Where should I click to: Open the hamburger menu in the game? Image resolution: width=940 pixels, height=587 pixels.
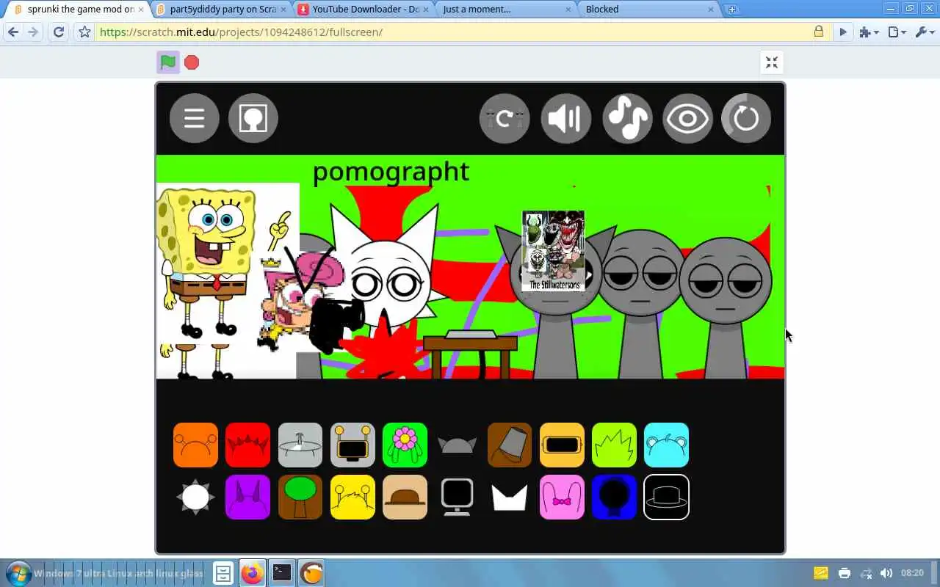[194, 118]
